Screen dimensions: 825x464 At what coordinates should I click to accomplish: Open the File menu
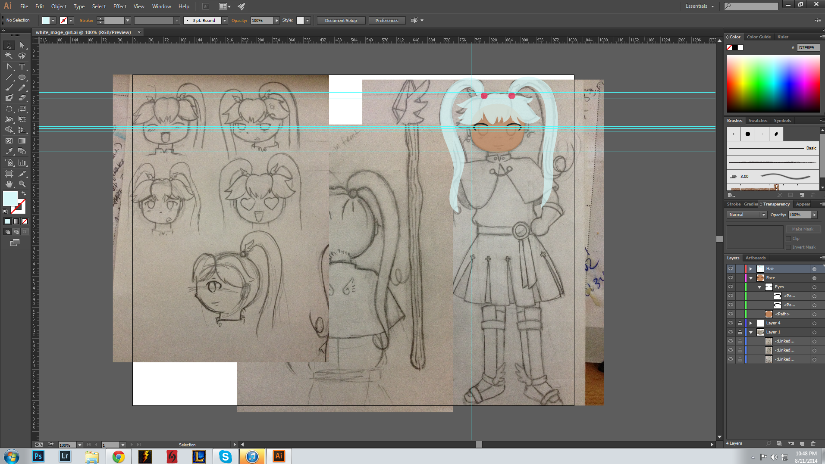24,6
